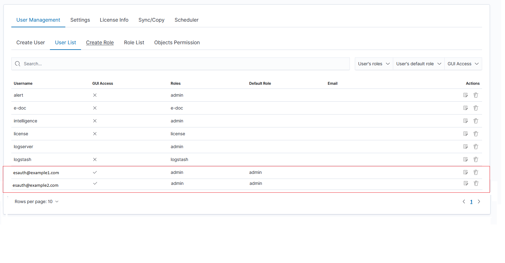The width and height of the screenshot is (505, 263).
Task: Change the Rows per page setting
Action: [36, 201]
